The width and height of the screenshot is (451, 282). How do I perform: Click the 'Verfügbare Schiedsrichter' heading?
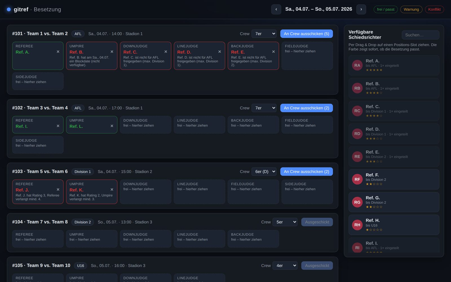click(365, 35)
